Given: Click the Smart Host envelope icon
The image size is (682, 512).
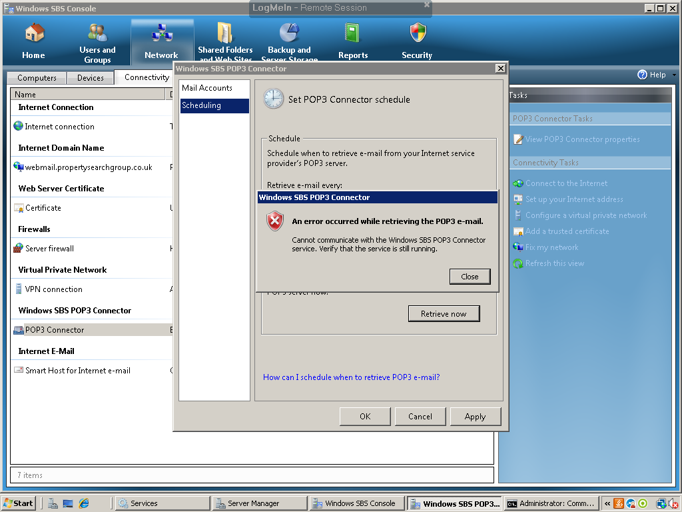Looking at the screenshot, I should click(18, 370).
